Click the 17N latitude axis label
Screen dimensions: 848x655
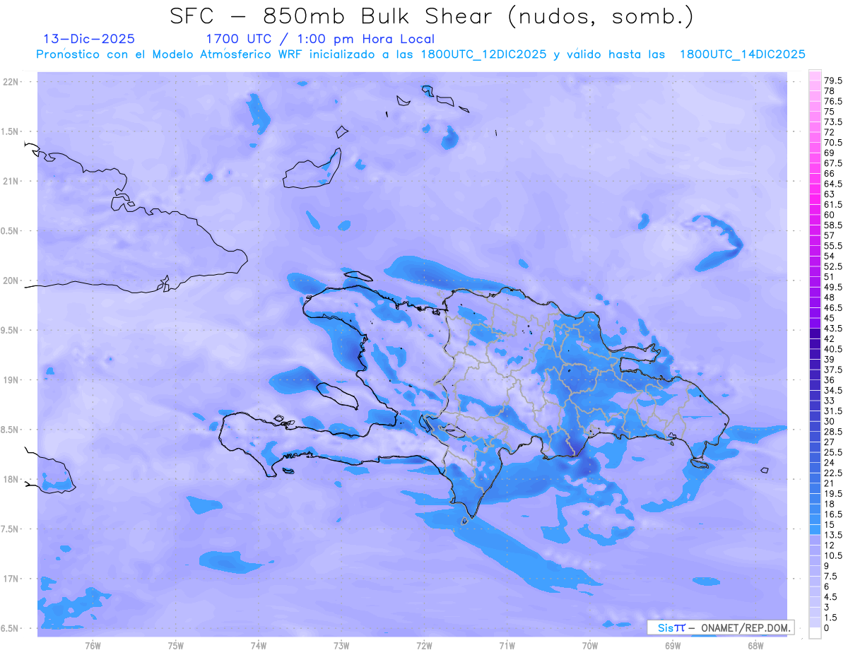coord(11,579)
